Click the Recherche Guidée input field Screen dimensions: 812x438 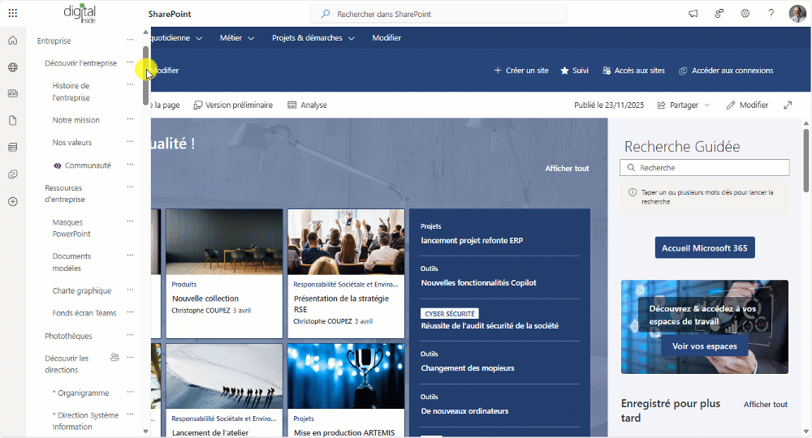coord(704,168)
